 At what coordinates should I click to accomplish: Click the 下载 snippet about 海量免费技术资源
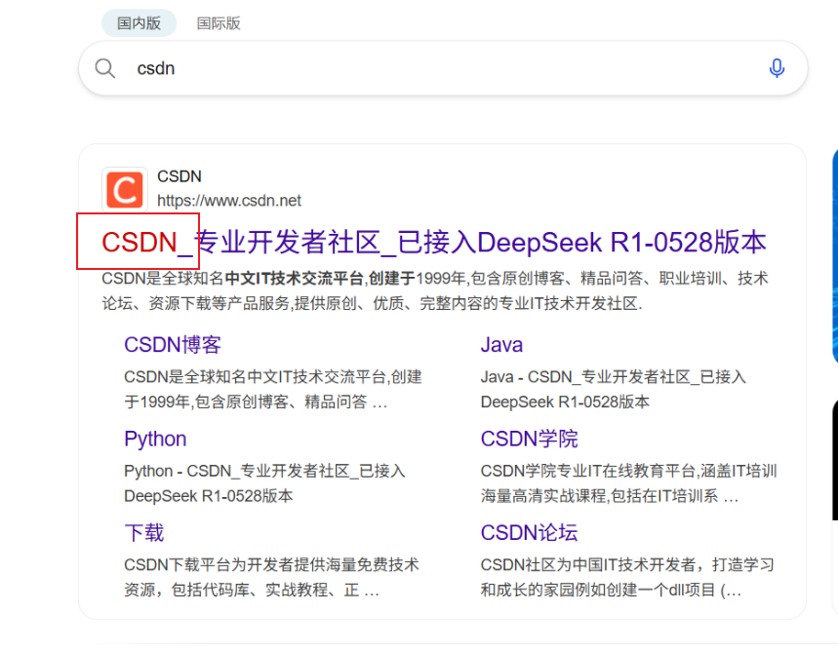click(x=271, y=577)
